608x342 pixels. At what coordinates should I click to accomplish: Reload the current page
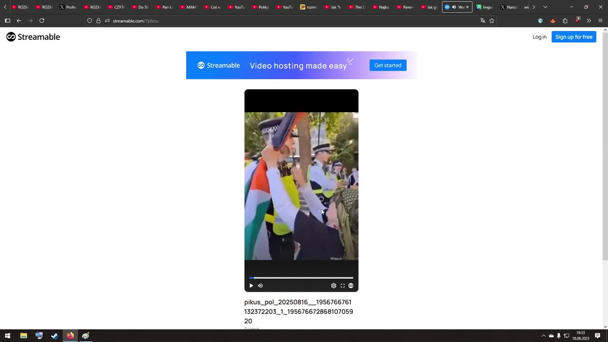(x=42, y=20)
